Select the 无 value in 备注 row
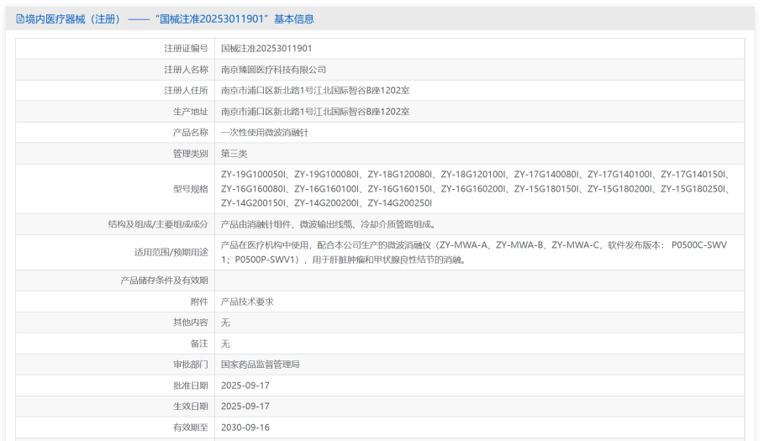This screenshot has height=441, width=764. point(225,344)
